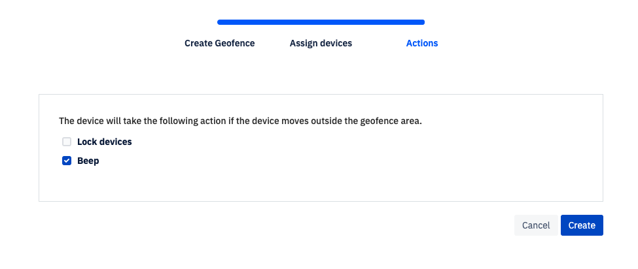The width and height of the screenshot is (638, 269).
Task: Click the Beep label text
Action: point(88,161)
